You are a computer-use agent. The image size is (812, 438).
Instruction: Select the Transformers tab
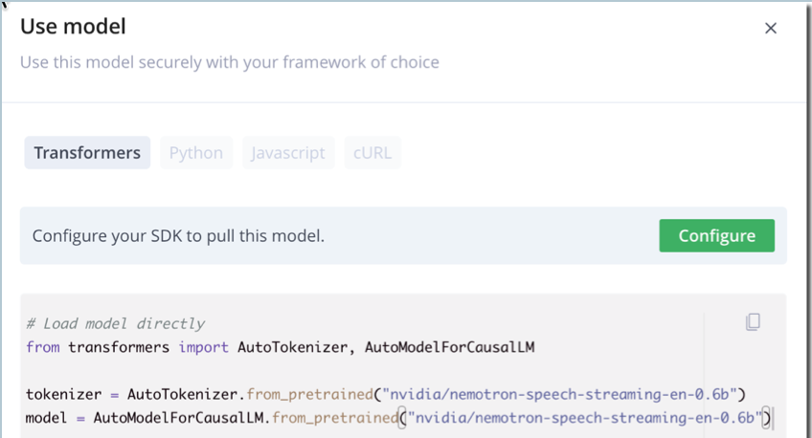tap(87, 153)
